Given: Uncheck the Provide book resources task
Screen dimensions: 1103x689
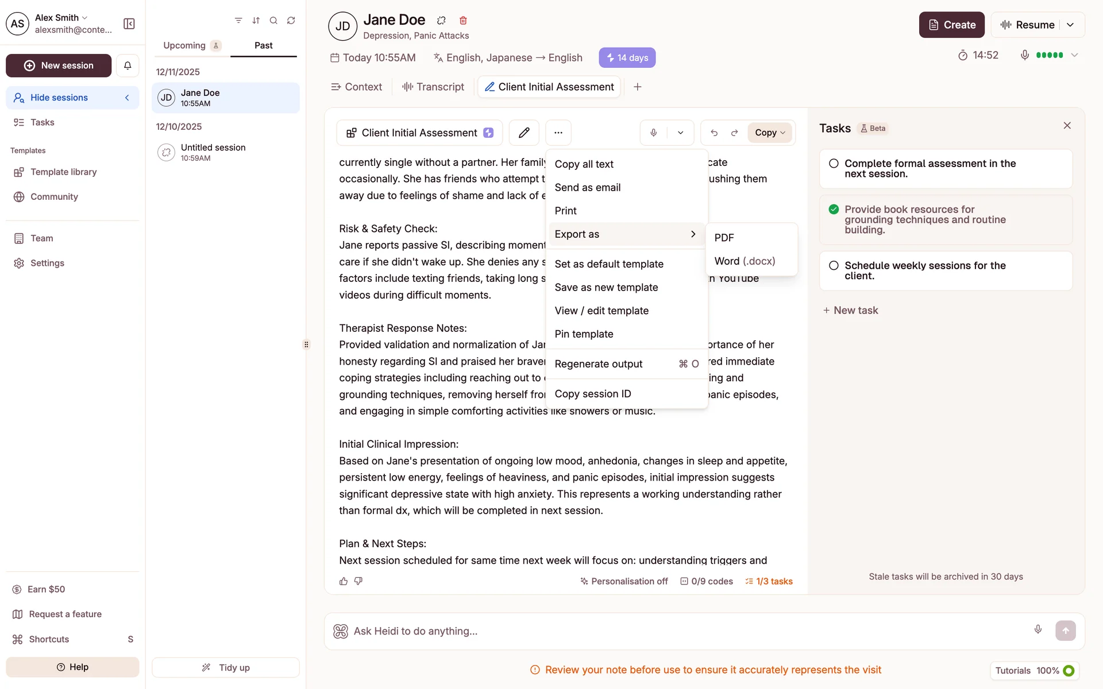Looking at the screenshot, I should (834, 210).
